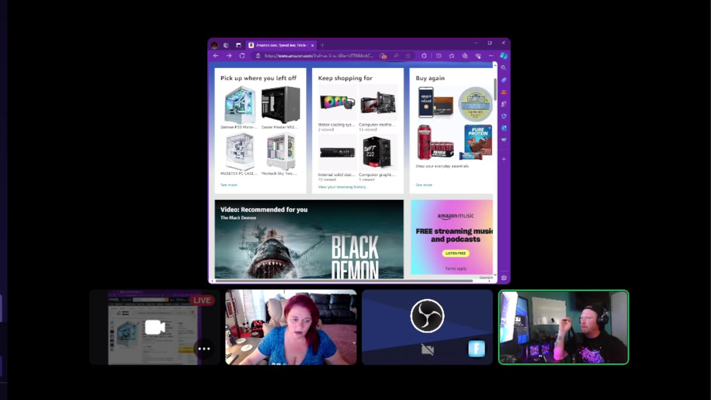Open Computer graphics cards item
This screenshot has height=400, width=711.
[x=378, y=153]
